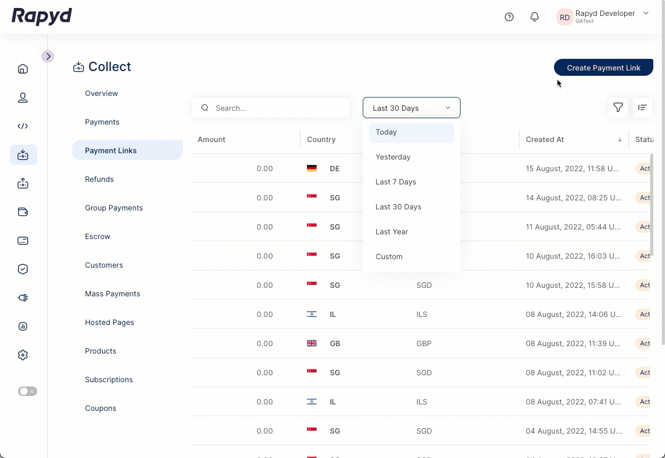Open the shield Protect icon in the sidebar

23,269
